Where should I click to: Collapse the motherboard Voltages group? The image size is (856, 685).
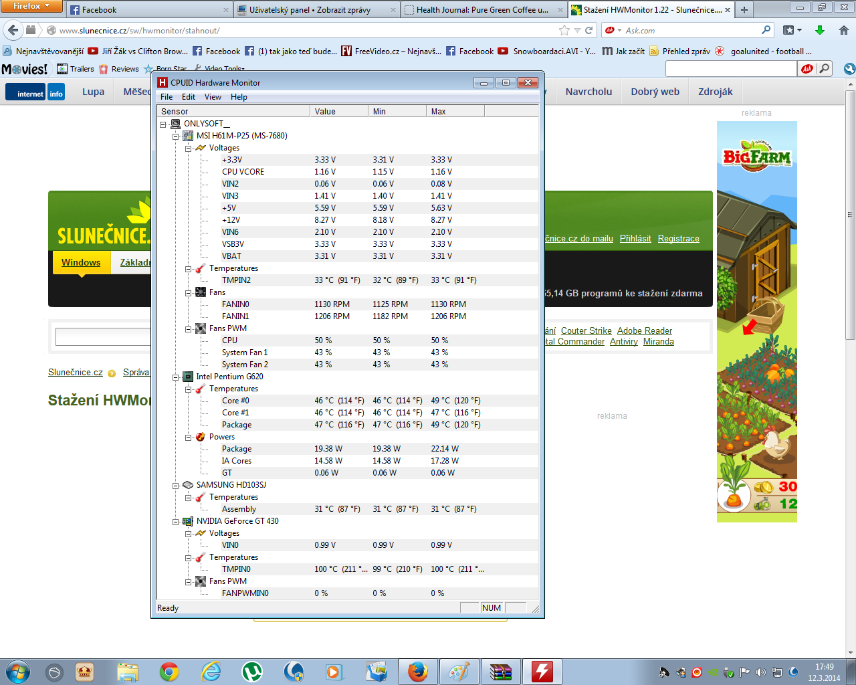(188, 149)
